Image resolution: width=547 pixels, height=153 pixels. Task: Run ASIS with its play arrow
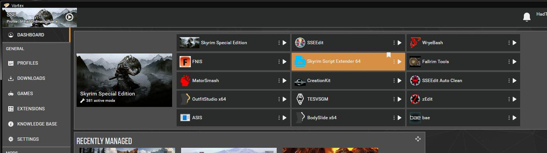284,118
